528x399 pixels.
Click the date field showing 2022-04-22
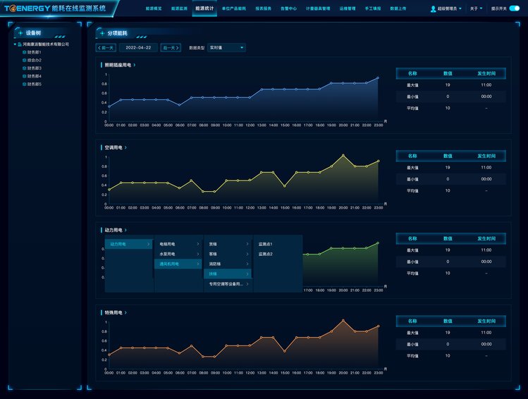click(x=138, y=48)
